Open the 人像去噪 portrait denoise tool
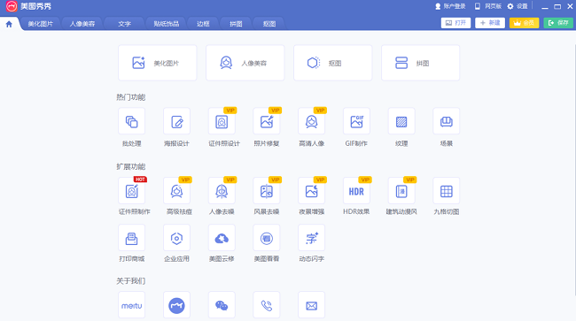This screenshot has width=576, height=321. click(x=222, y=190)
